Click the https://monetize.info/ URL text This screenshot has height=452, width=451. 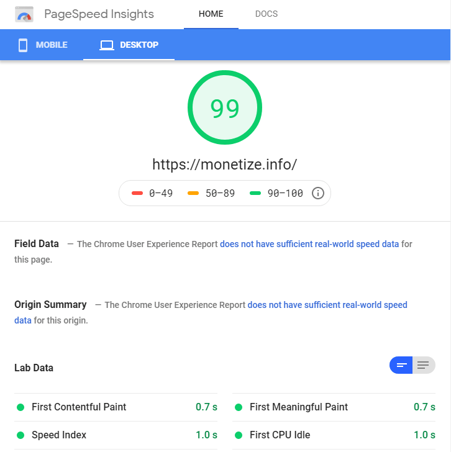(x=225, y=165)
